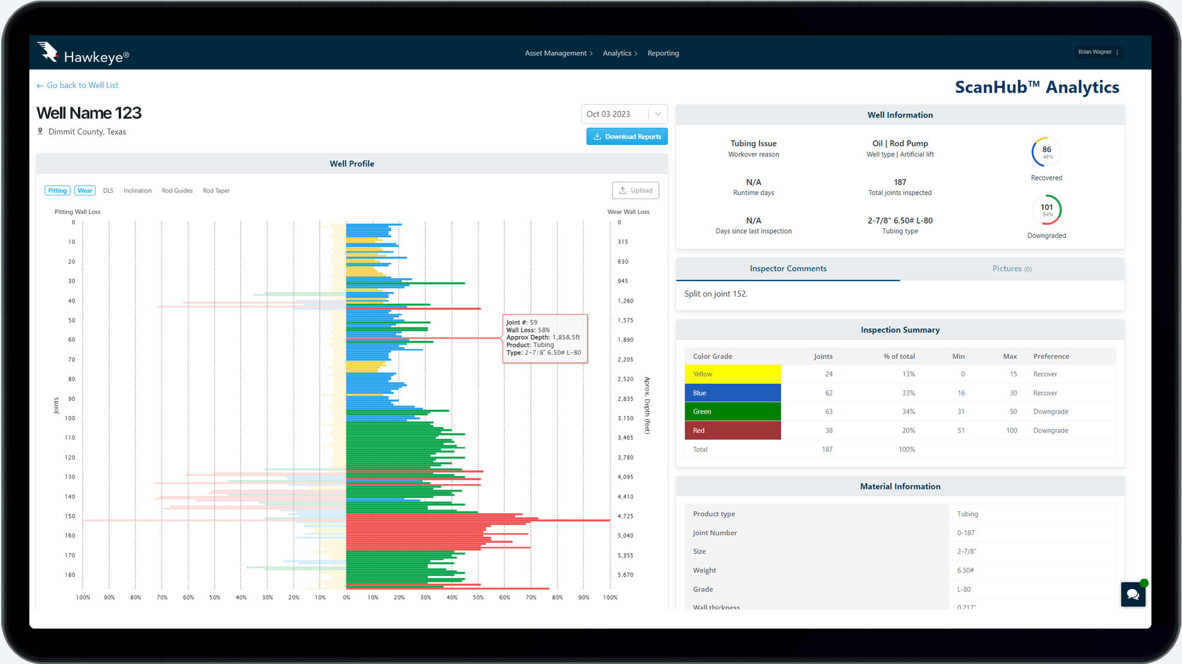Screen dimensions: 1182x664
Task: Click the Yellow row 'Recover' preference
Action: 1045,374
